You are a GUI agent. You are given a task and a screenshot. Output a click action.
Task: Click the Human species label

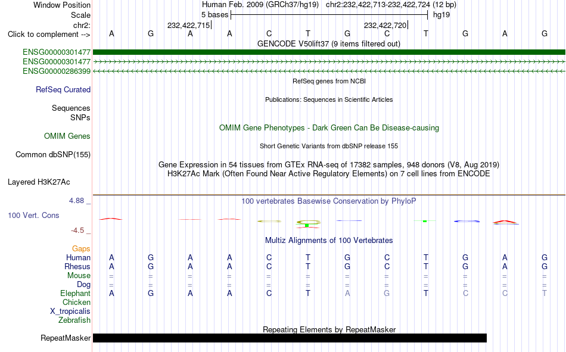(78, 257)
